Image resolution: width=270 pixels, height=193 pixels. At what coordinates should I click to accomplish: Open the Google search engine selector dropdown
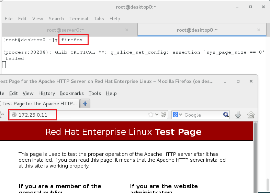pos(177,115)
